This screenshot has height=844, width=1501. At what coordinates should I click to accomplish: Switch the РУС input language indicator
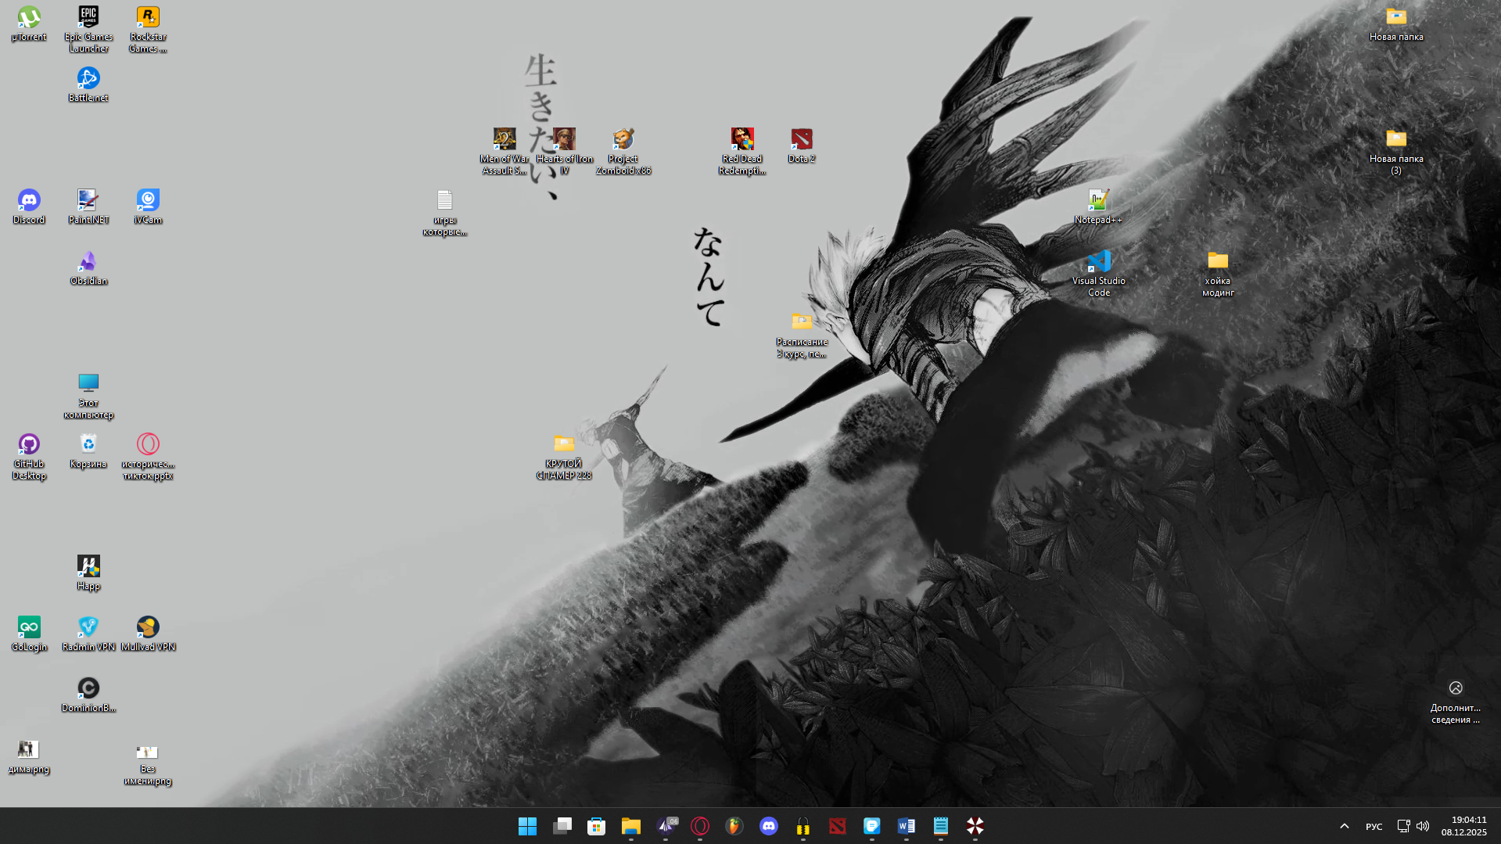click(x=1374, y=826)
